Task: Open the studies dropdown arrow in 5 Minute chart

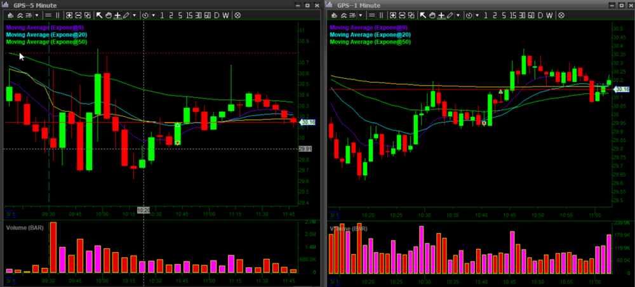Action: tap(37, 14)
